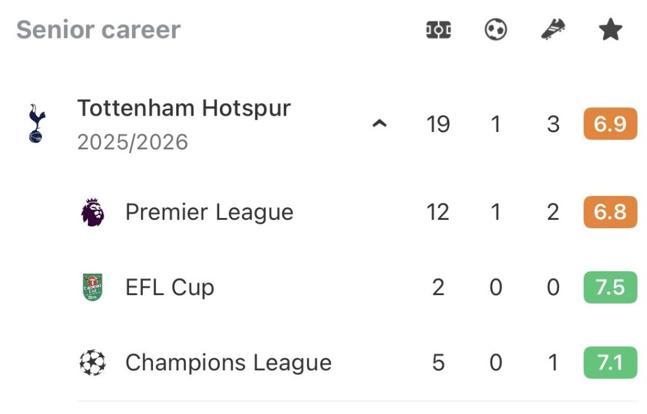
Task: Select the Champions League competition row
Action: pyautogui.click(x=228, y=363)
